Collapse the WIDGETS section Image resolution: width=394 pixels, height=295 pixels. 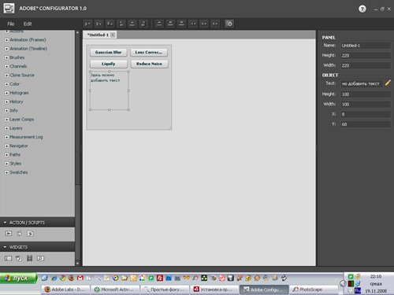point(5,247)
